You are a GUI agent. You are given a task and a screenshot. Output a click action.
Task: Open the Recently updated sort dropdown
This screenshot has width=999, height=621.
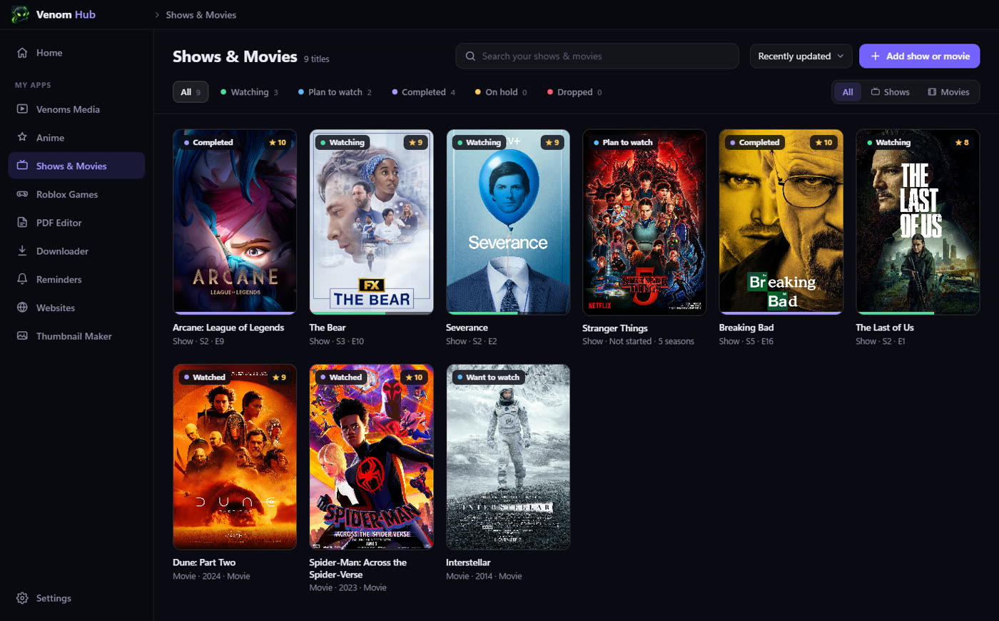[801, 56]
